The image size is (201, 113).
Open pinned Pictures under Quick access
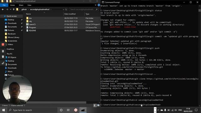point(11,30)
